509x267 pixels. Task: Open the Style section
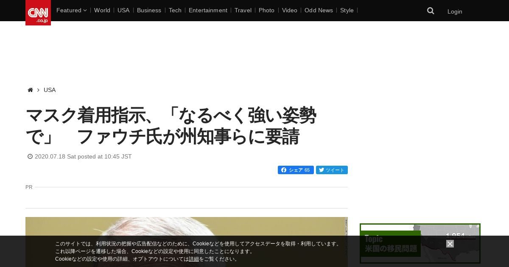347,10
